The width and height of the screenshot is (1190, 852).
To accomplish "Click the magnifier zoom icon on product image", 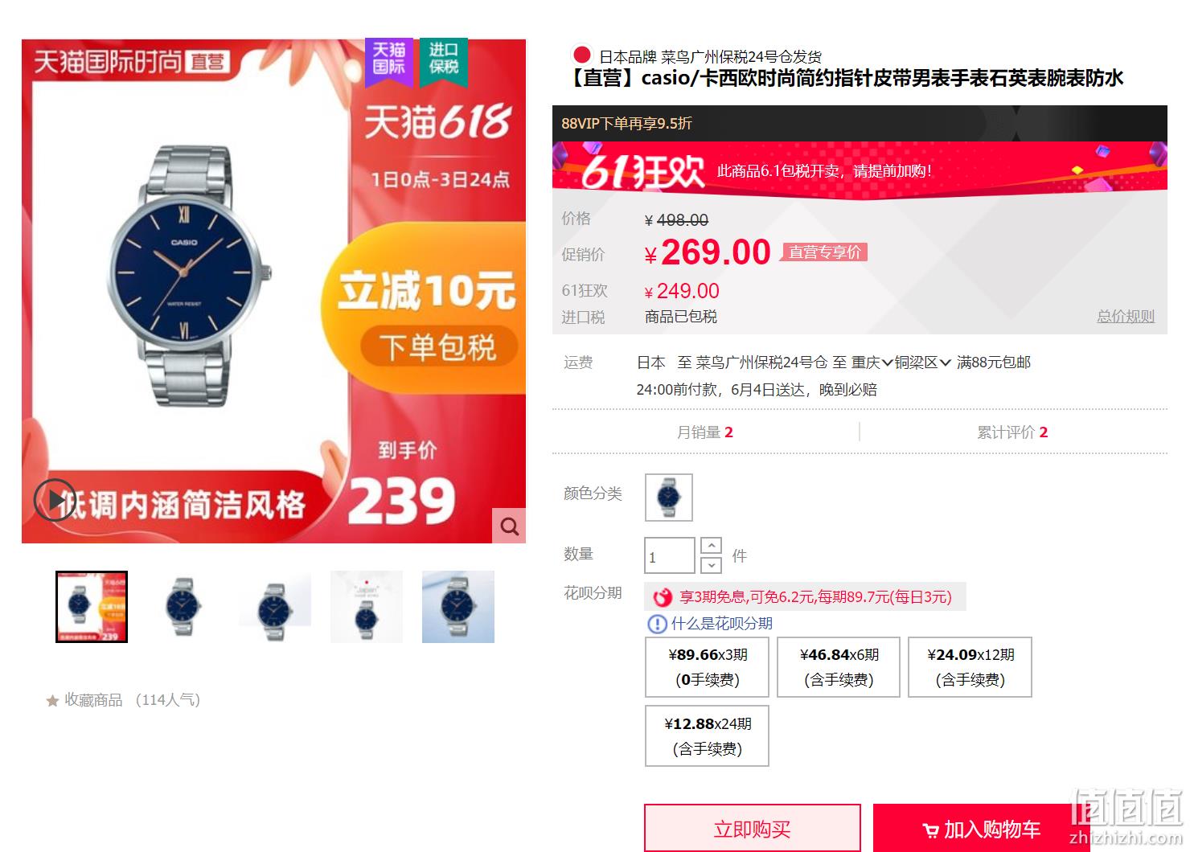I will (x=509, y=526).
